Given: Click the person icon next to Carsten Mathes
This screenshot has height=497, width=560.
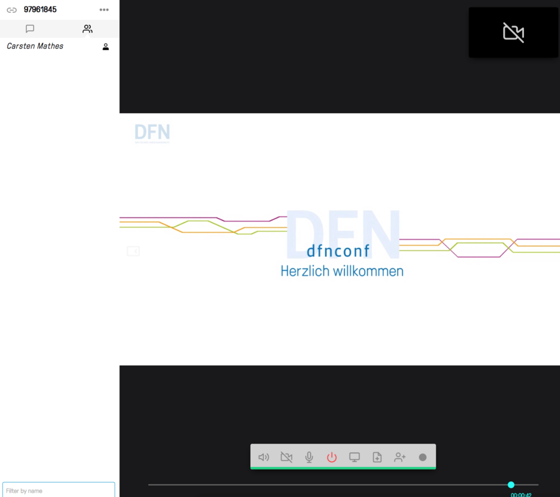Looking at the screenshot, I should [106, 47].
